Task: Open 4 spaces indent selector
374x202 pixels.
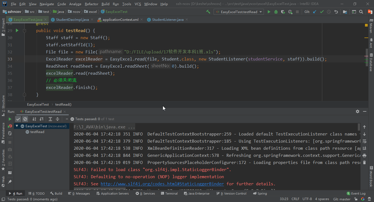Action: 322,199
